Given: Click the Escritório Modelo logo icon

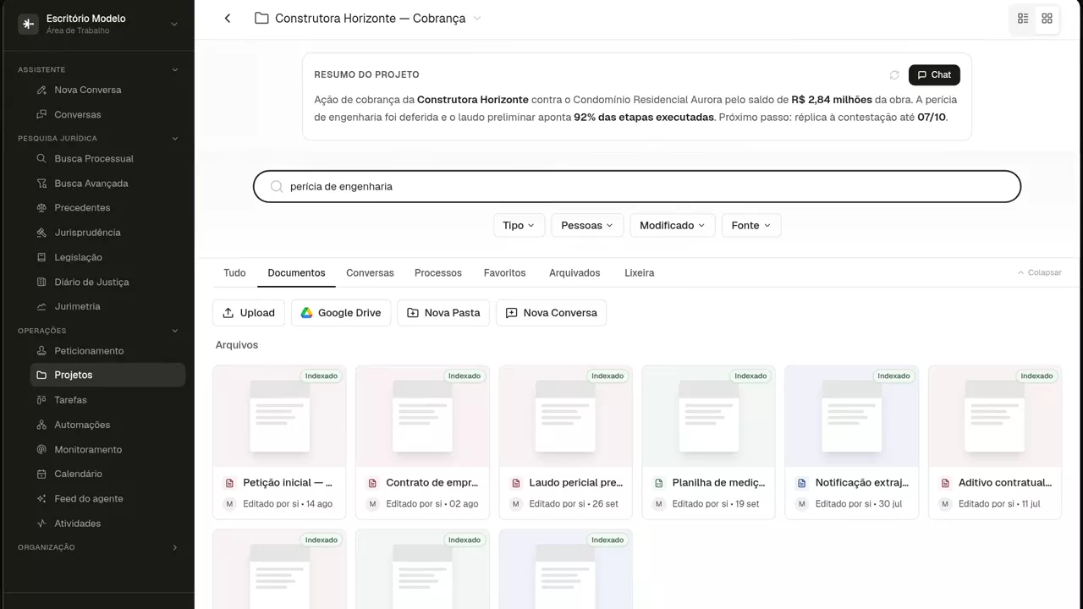Looking at the screenshot, I should click(28, 24).
